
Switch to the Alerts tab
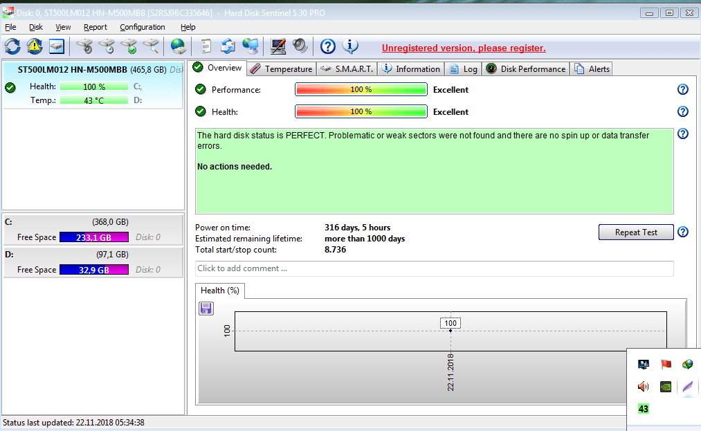click(x=592, y=69)
